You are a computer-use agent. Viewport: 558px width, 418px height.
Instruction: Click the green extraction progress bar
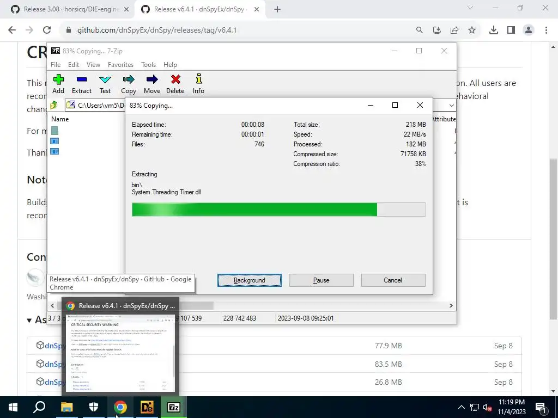tap(278, 210)
